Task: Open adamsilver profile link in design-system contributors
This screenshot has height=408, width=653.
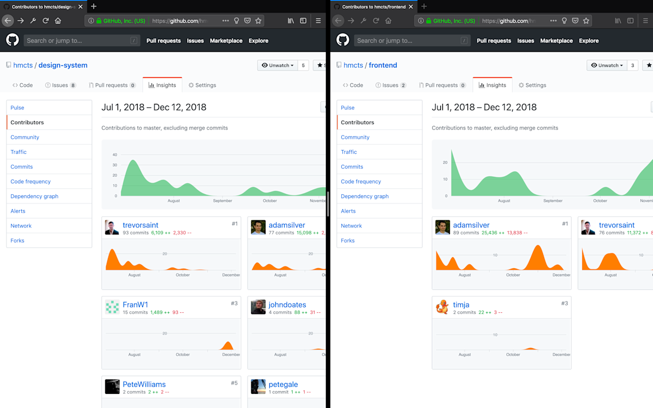Action: tap(287, 225)
